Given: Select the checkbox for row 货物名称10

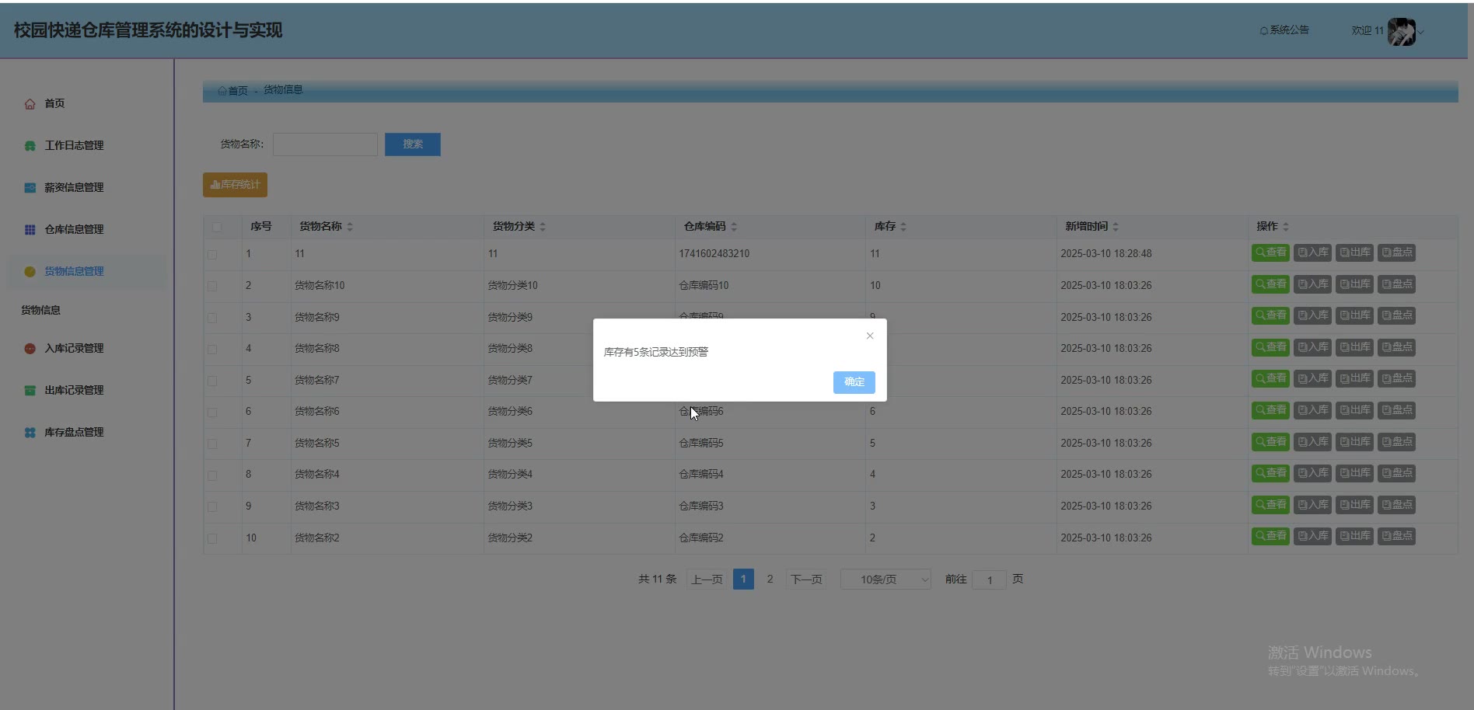Looking at the screenshot, I should click(x=212, y=286).
